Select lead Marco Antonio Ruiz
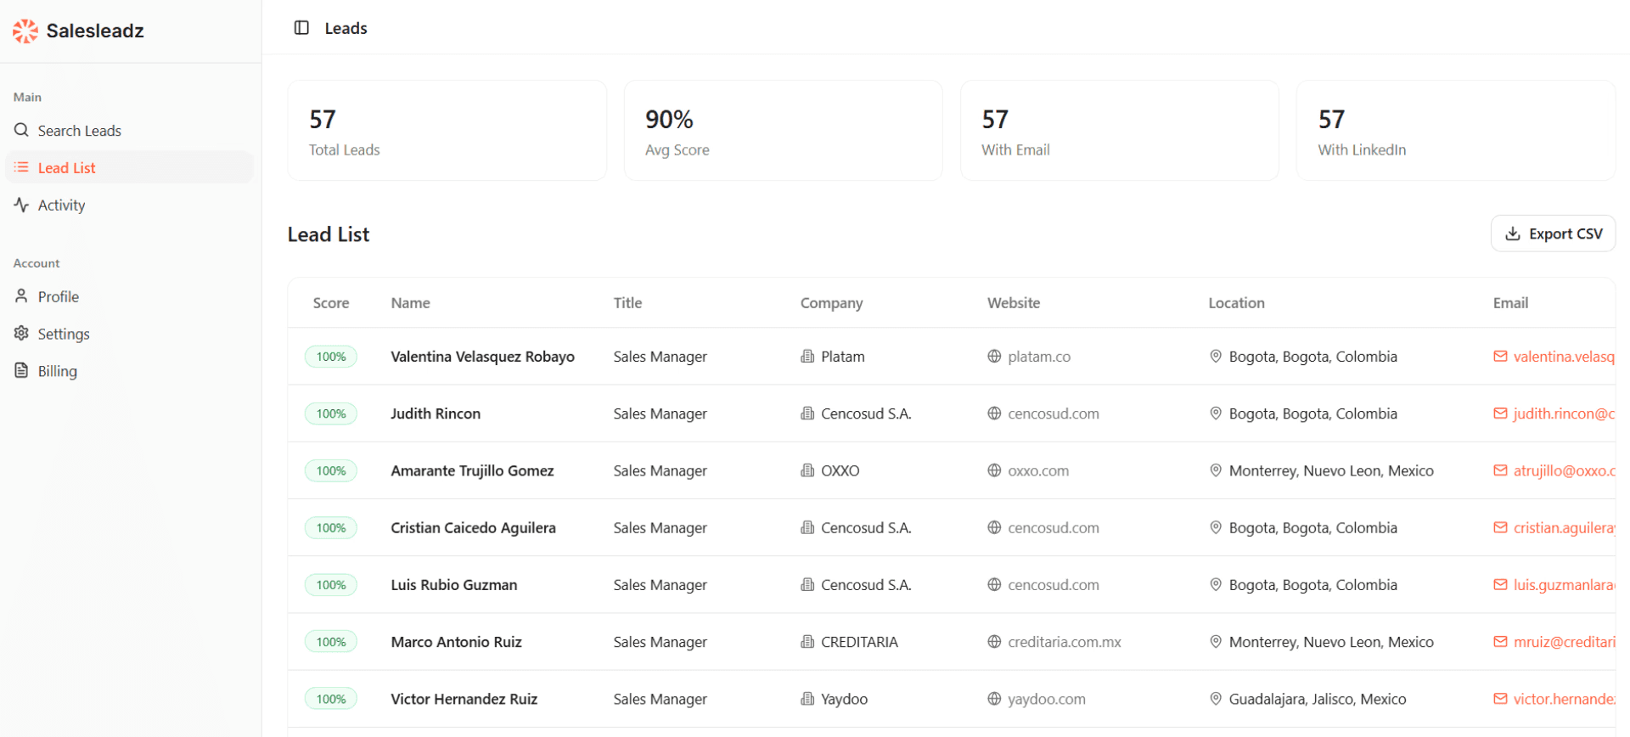 point(456,642)
